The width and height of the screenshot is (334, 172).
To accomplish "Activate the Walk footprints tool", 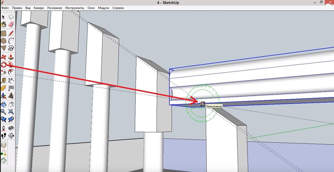I will [x=3, y=136].
